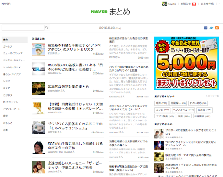Select the アプリ開発 topic tag

click(x=165, y=116)
